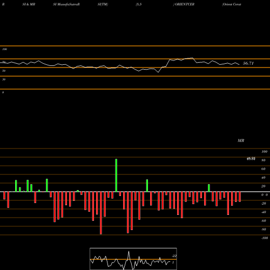Click the 80 label on MR axis
This screenshot has height=270, width=270.
click(264, 160)
